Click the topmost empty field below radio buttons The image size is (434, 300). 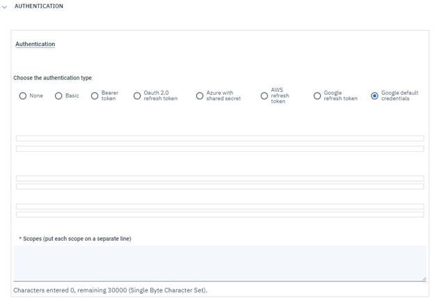220,139
